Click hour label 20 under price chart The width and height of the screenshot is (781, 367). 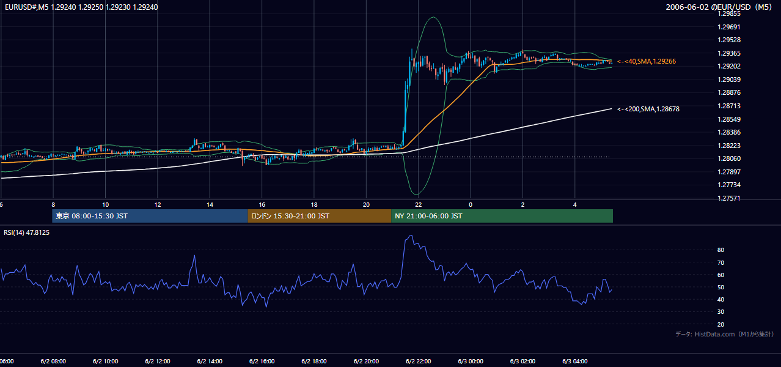point(366,204)
